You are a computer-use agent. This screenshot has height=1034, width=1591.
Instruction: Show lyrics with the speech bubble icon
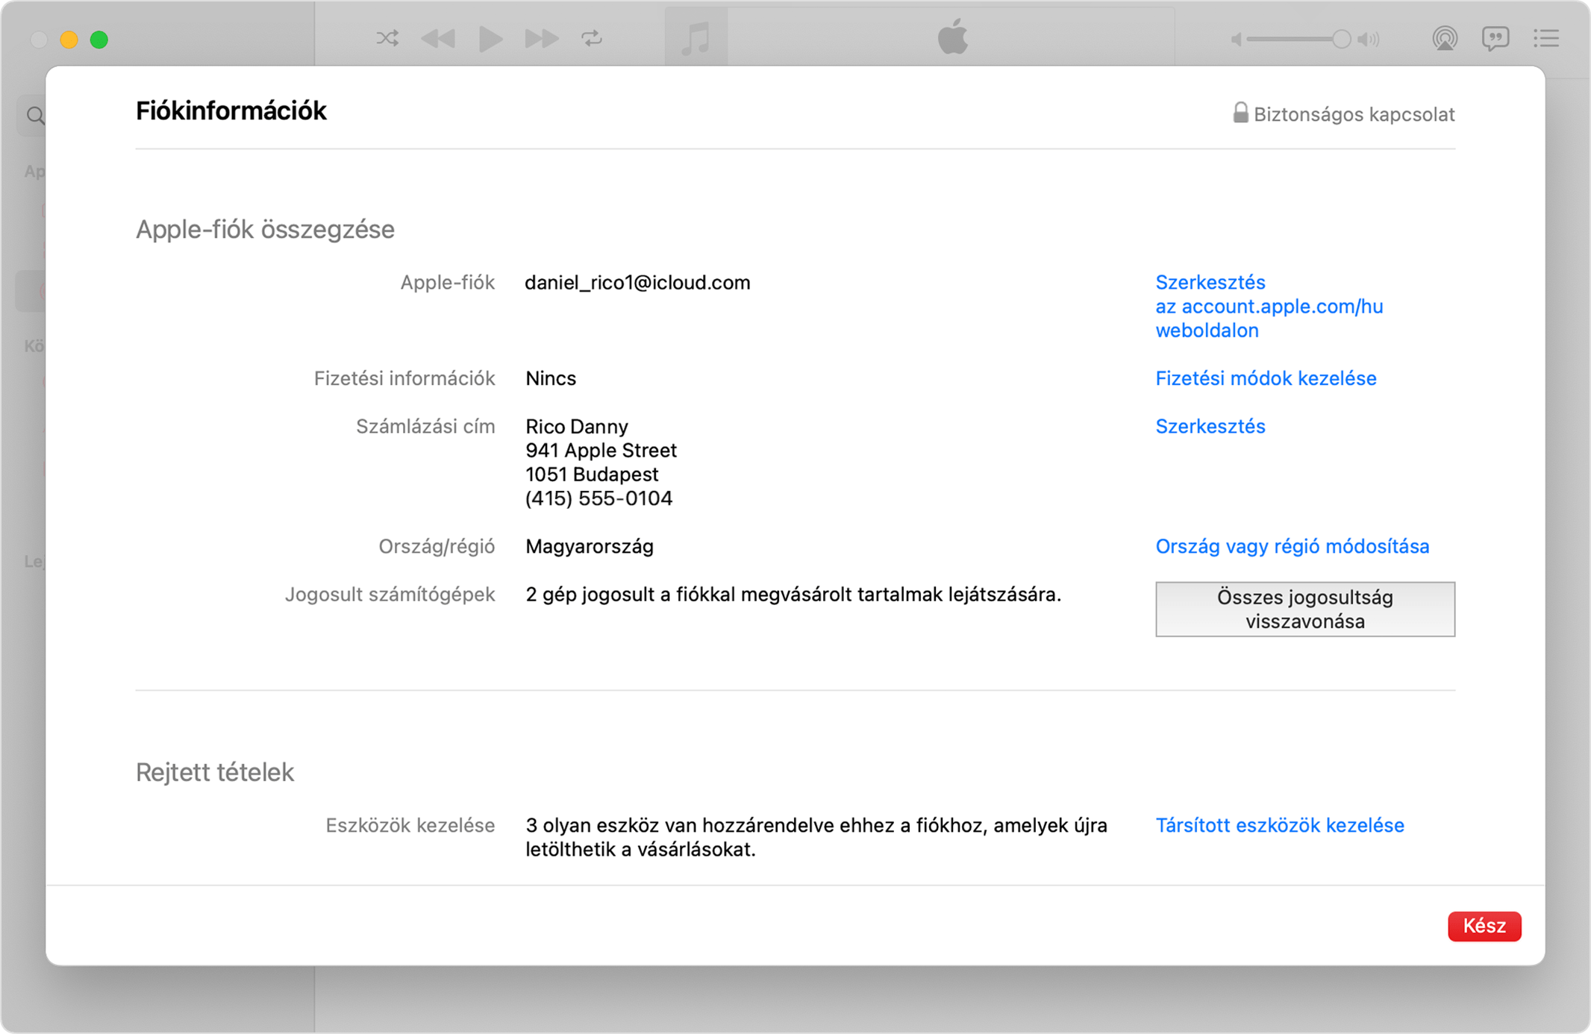[x=1495, y=38]
